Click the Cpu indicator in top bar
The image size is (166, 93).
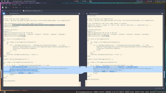pyautogui.click(x=149, y=1)
